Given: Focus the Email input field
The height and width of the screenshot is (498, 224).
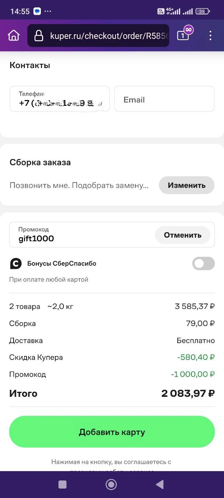Looking at the screenshot, I should click(164, 99).
